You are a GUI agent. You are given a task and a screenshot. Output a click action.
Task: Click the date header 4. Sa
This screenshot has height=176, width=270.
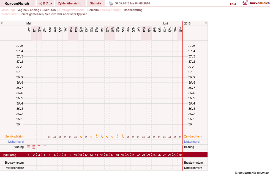180,29
